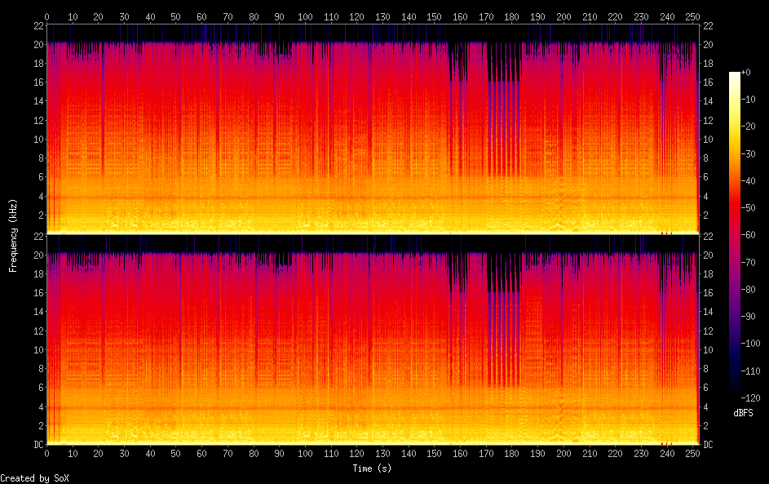Image resolution: width=769 pixels, height=484 pixels.
Task: Click the dark high-frequency gap in upper channel
Action: click(504, 62)
